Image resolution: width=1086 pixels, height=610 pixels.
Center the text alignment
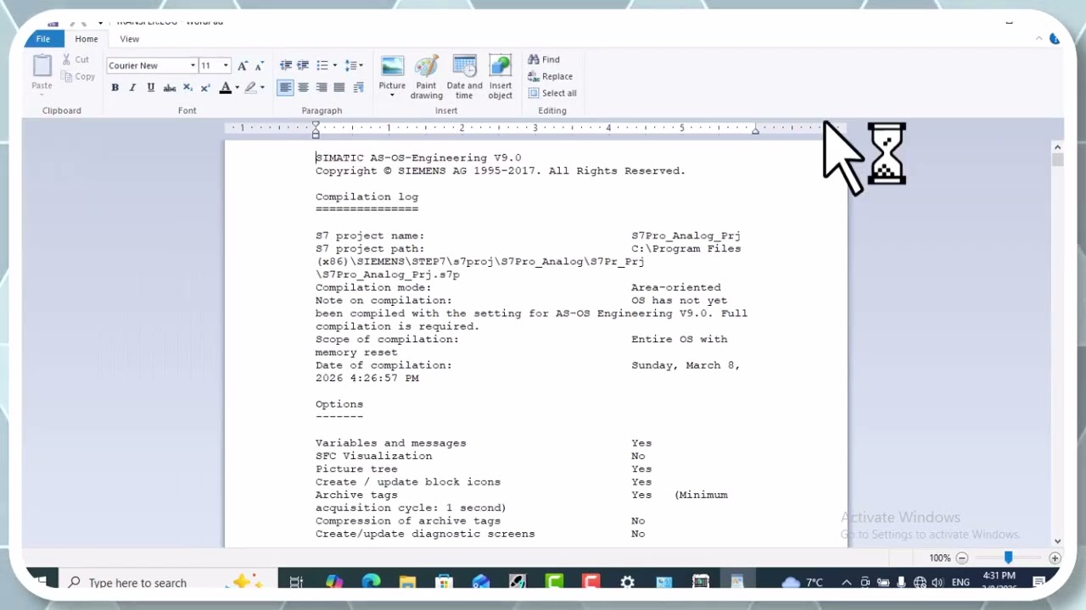303,87
